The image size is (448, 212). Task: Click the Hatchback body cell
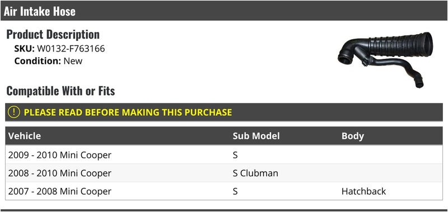pos(363,191)
